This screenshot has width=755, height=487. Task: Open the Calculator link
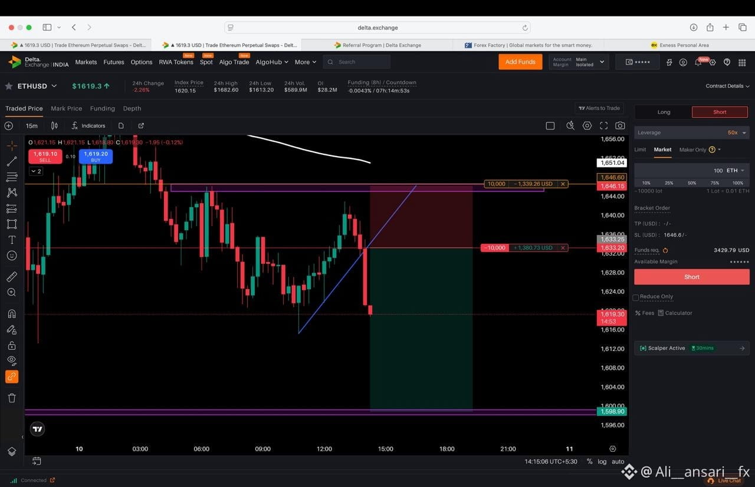pyautogui.click(x=675, y=313)
